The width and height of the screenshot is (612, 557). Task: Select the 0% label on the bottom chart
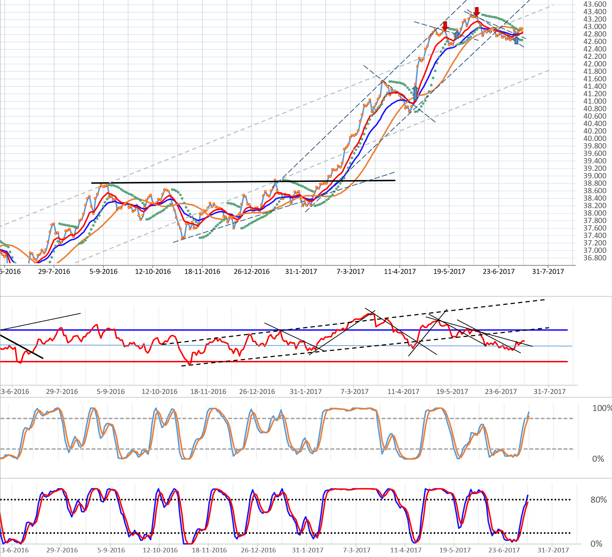(x=596, y=544)
